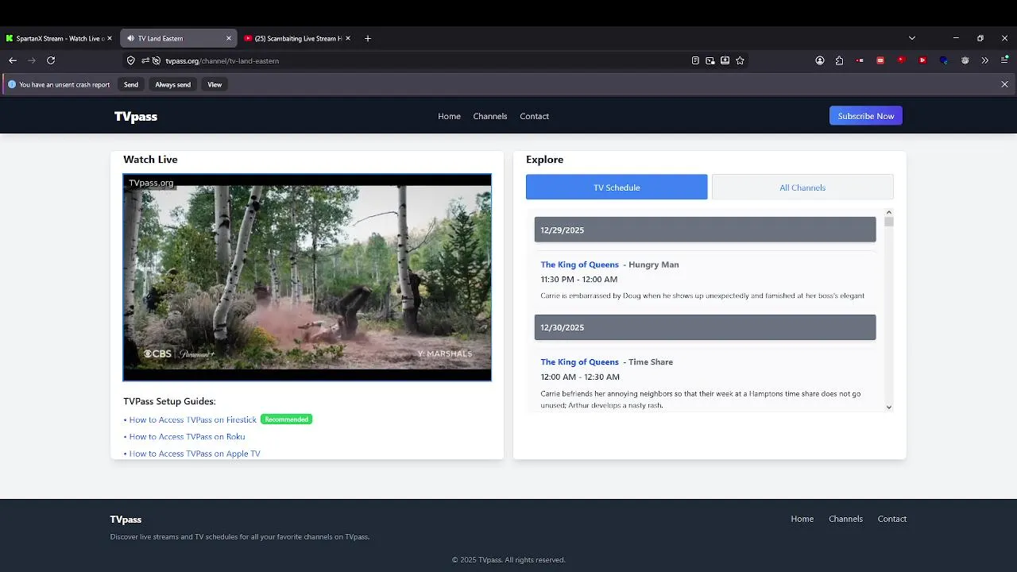Dismiss the crash report notification bar

pyautogui.click(x=1004, y=84)
